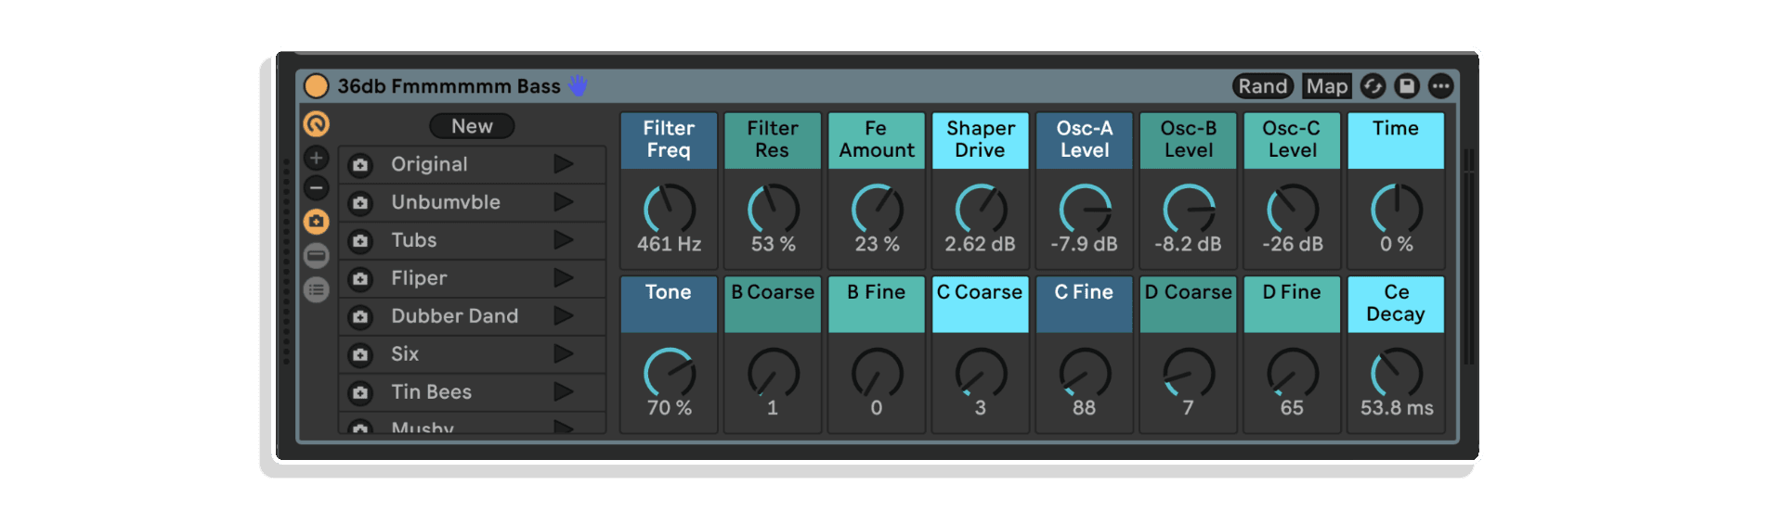Overwrite the Original variation using its camera icon
This screenshot has height=511, width=1783.
point(360,165)
